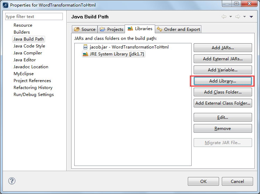Image resolution: width=260 pixels, height=194 pixels.
Task: Switch to the Libraries tab
Action: 140,29
